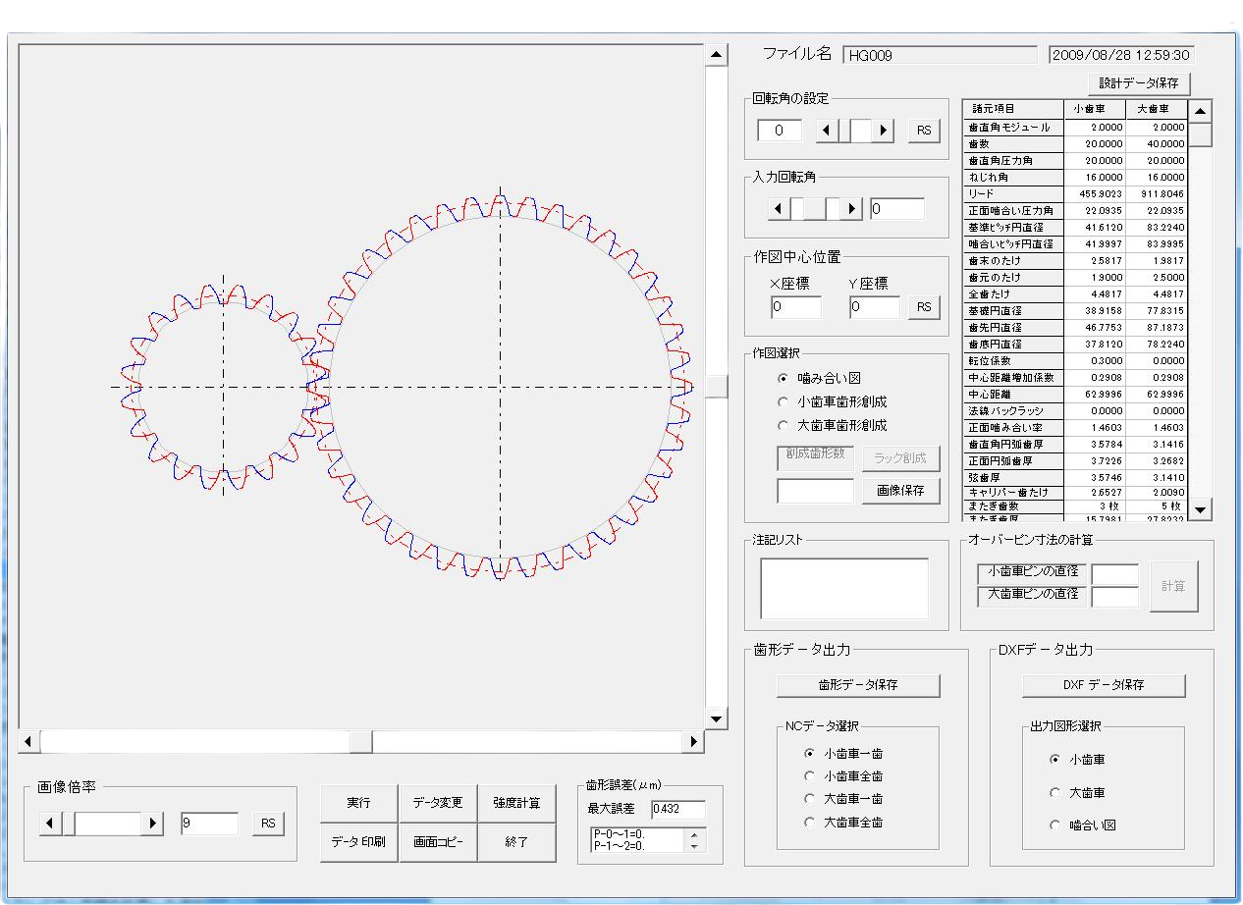Save design data with 設計データ保存
Screen dimensions: 1243x905
(1139, 83)
